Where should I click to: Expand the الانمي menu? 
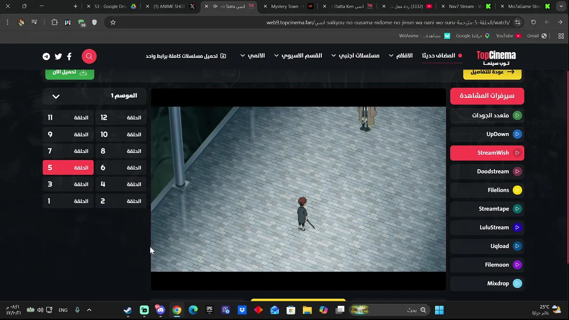tap(252, 56)
